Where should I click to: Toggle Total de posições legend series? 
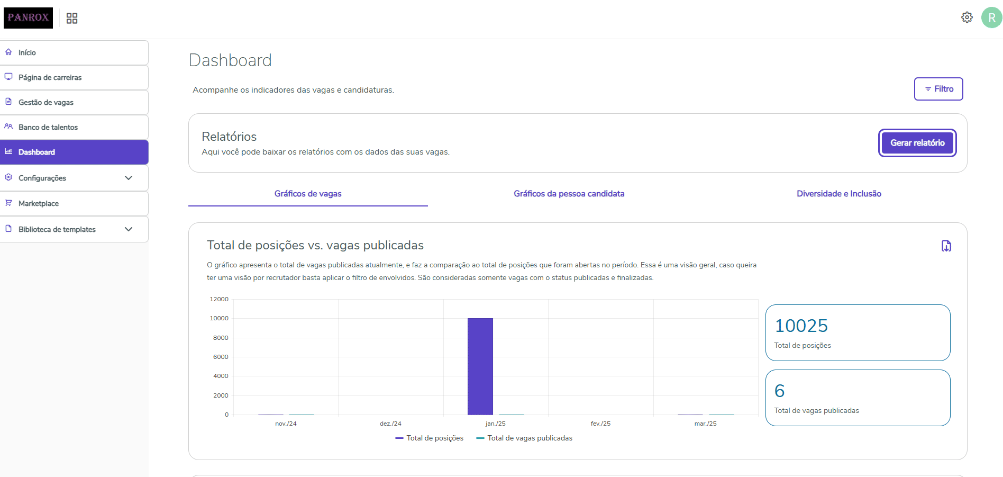pyautogui.click(x=429, y=438)
